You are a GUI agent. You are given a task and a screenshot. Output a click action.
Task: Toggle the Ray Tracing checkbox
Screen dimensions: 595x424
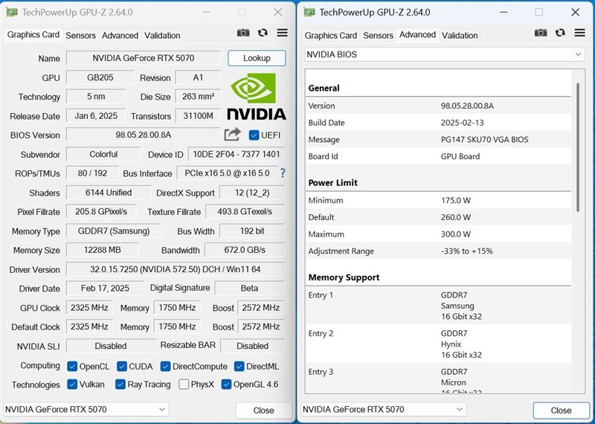click(120, 385)
